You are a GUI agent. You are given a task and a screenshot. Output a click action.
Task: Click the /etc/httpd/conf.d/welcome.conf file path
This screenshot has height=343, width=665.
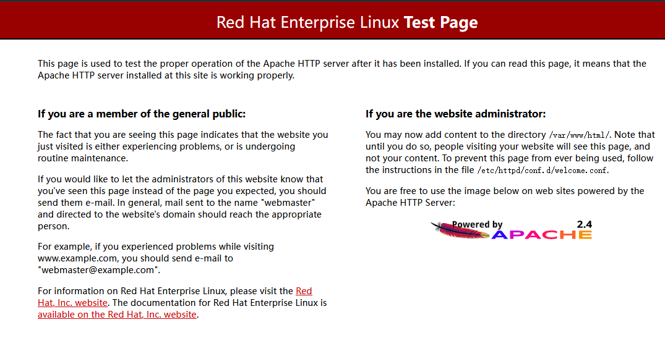(543, 171)
